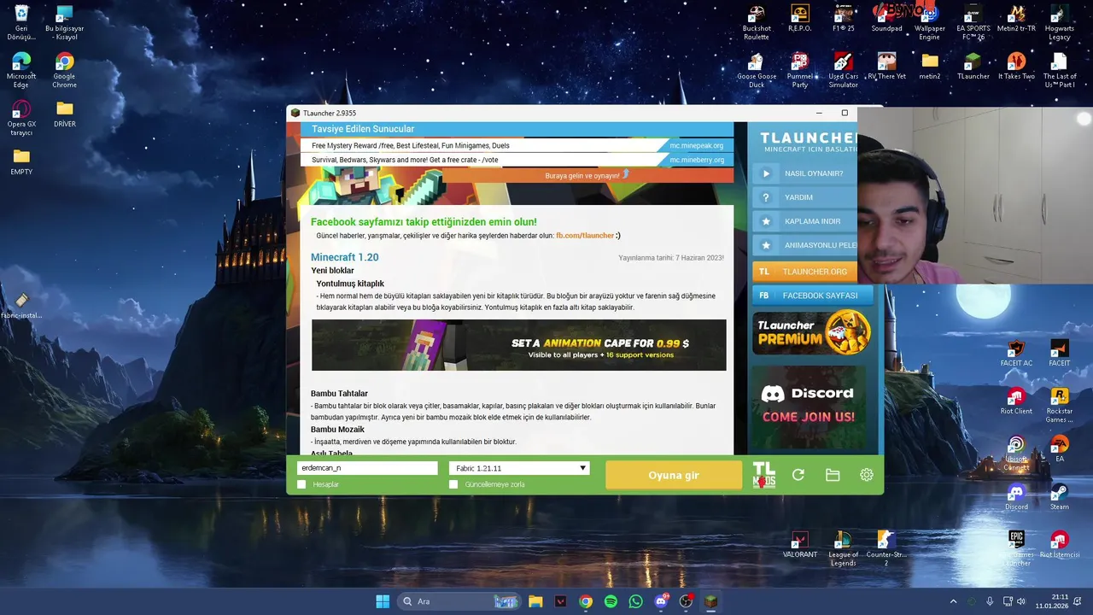Screen dimensions: 1093x615
Task: Open the EMPTY folder on desktop
Action: point(21,161)
